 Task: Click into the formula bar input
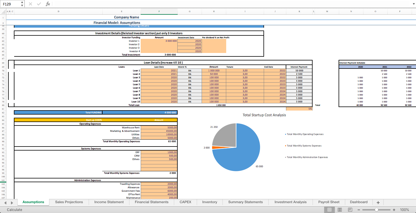[231, 4]
